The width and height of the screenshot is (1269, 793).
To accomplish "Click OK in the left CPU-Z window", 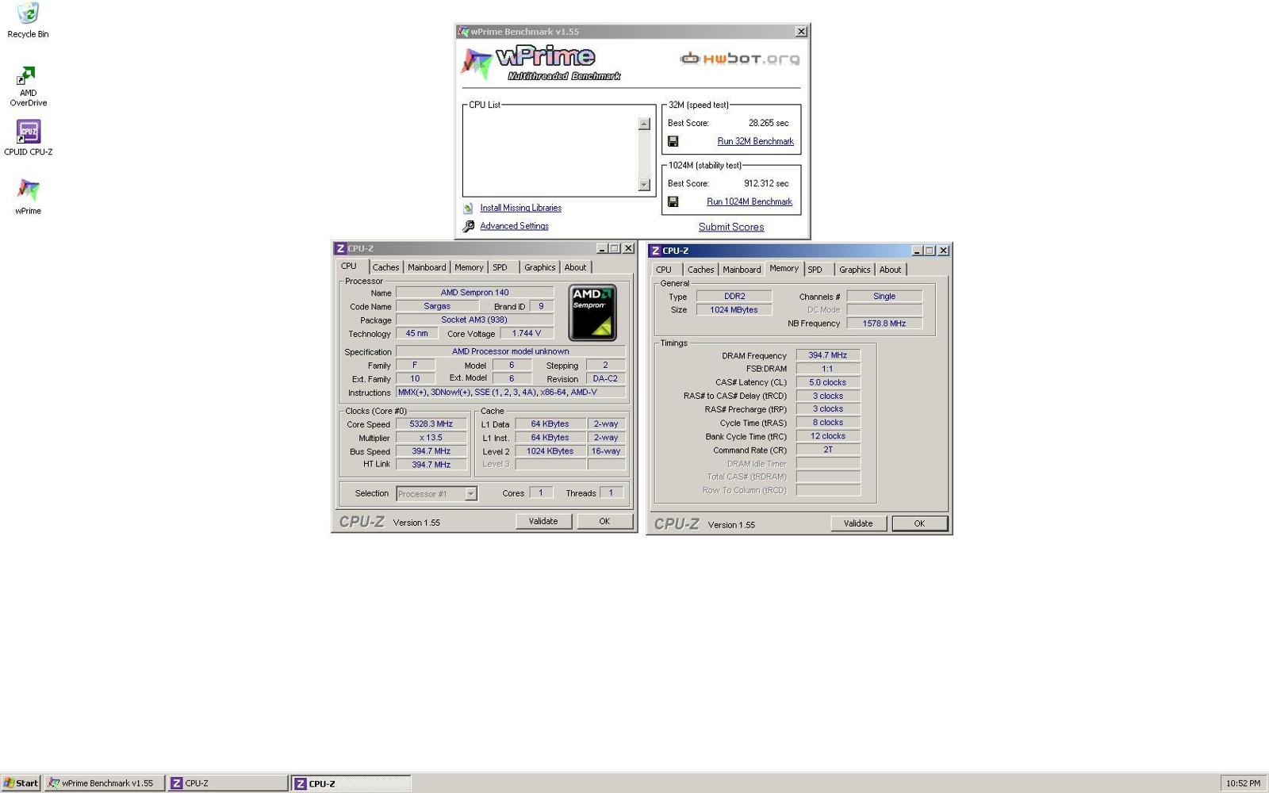I will tap(604, 521).
